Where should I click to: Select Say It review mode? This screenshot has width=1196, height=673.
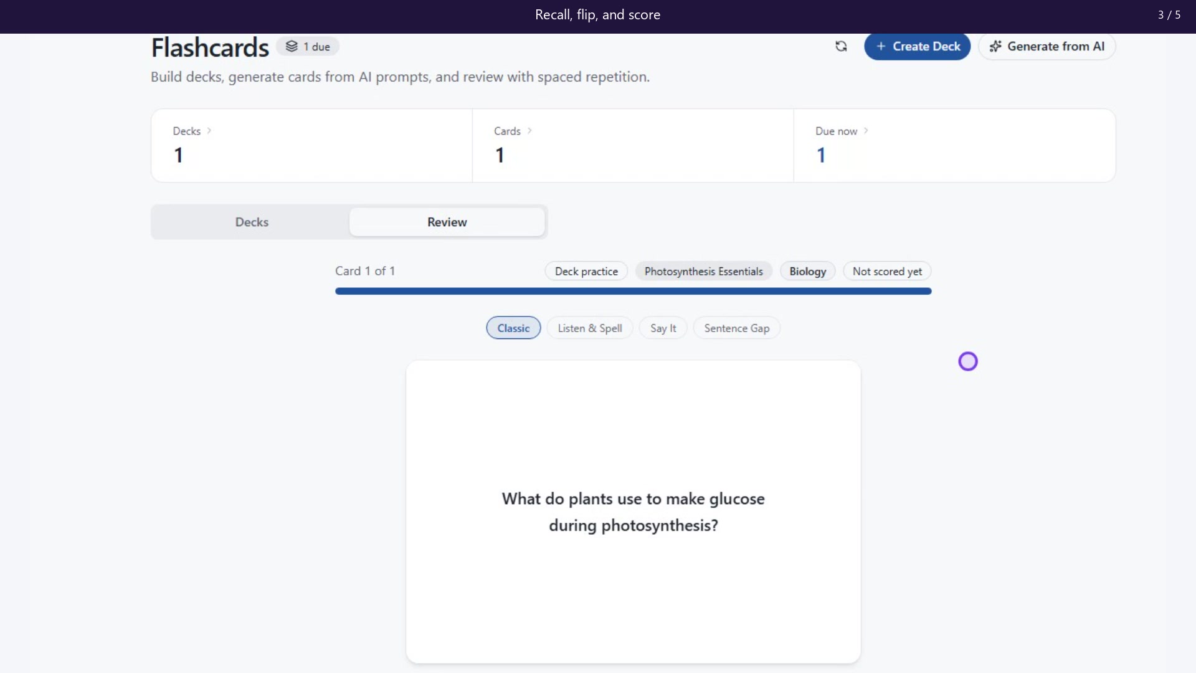(663, 328)
